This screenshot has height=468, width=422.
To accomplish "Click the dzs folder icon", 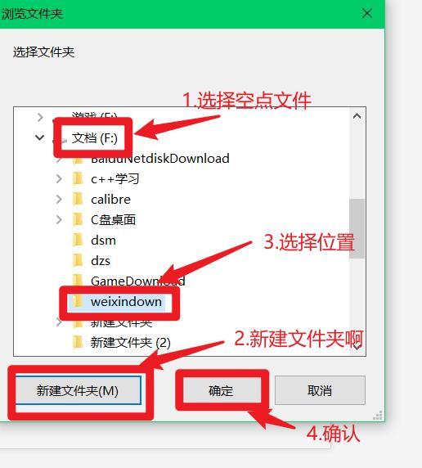I will [79, 260].
